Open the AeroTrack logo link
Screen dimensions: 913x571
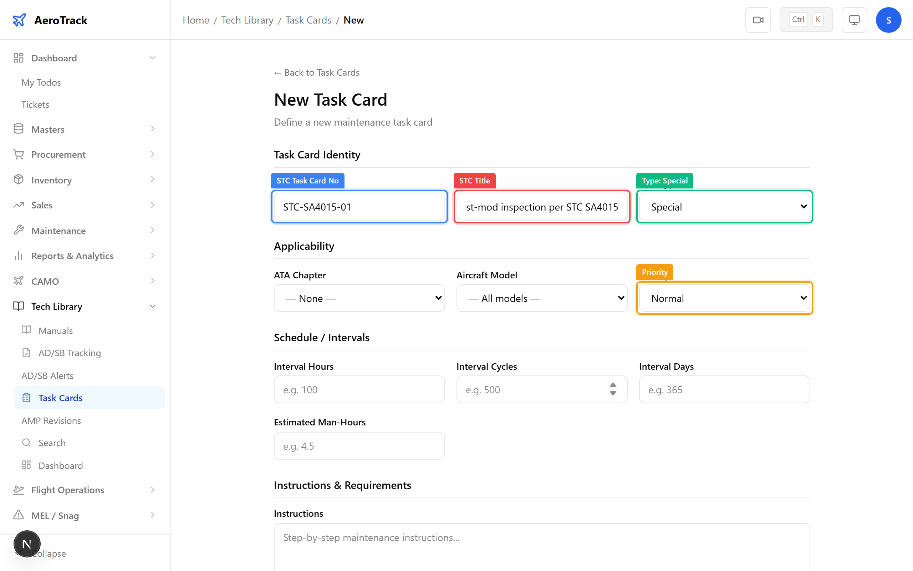point(49,20)
